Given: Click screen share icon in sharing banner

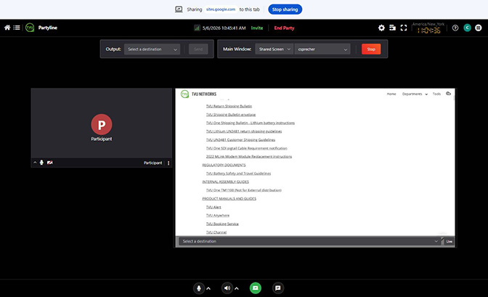Looking at the screenshot, I should [x=179, y=9].
